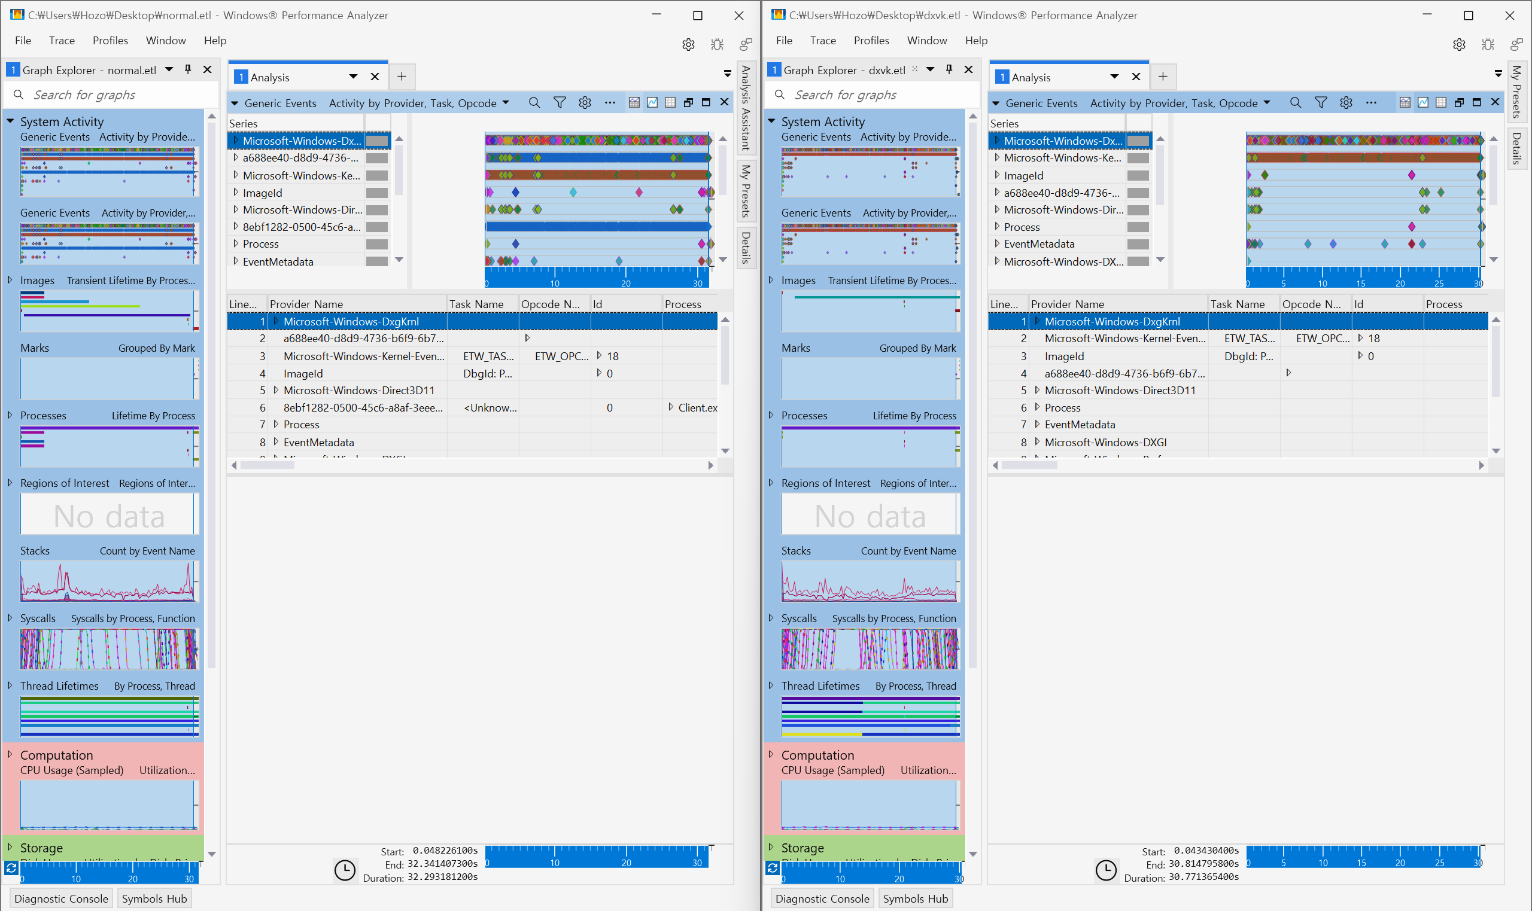Open Profiles menu in normal.etl window
This screenshot has height=911, width=1532.
pos(110,41)
